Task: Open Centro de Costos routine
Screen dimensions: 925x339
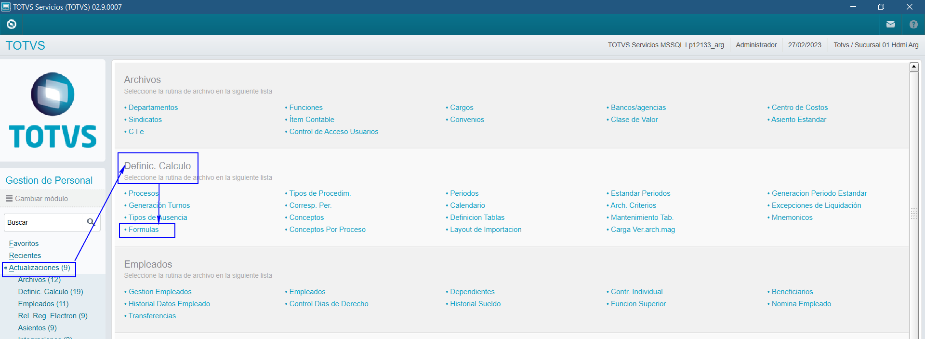Action: [x=800, y=108]
